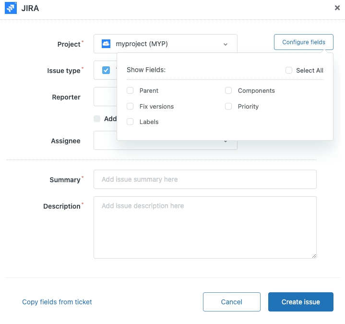Open the Reporter dropdown field
Image resolution: width=345 pixels, height=324 pixels.
(105, 97)
